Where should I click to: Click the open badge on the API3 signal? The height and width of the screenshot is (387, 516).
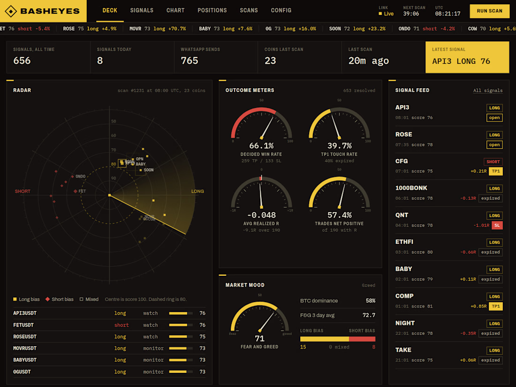click(x=494, y=117)
